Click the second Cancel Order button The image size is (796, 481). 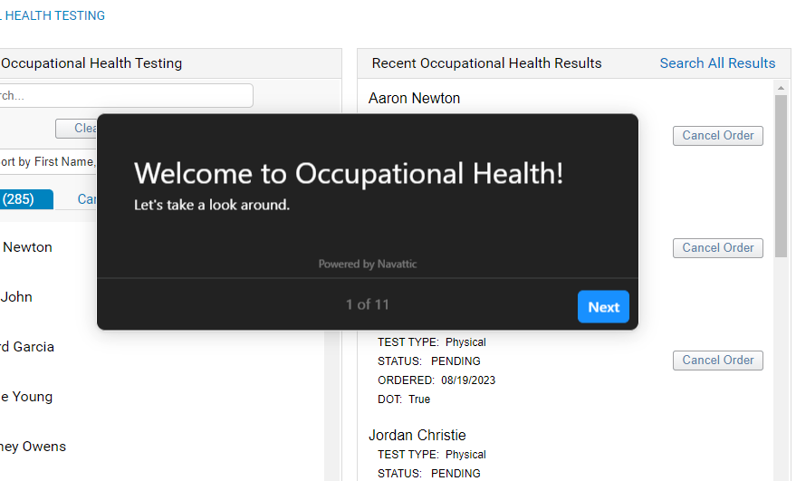point(718,248)
